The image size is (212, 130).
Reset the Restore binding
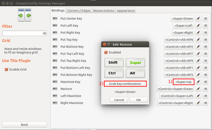coord(205,89)
